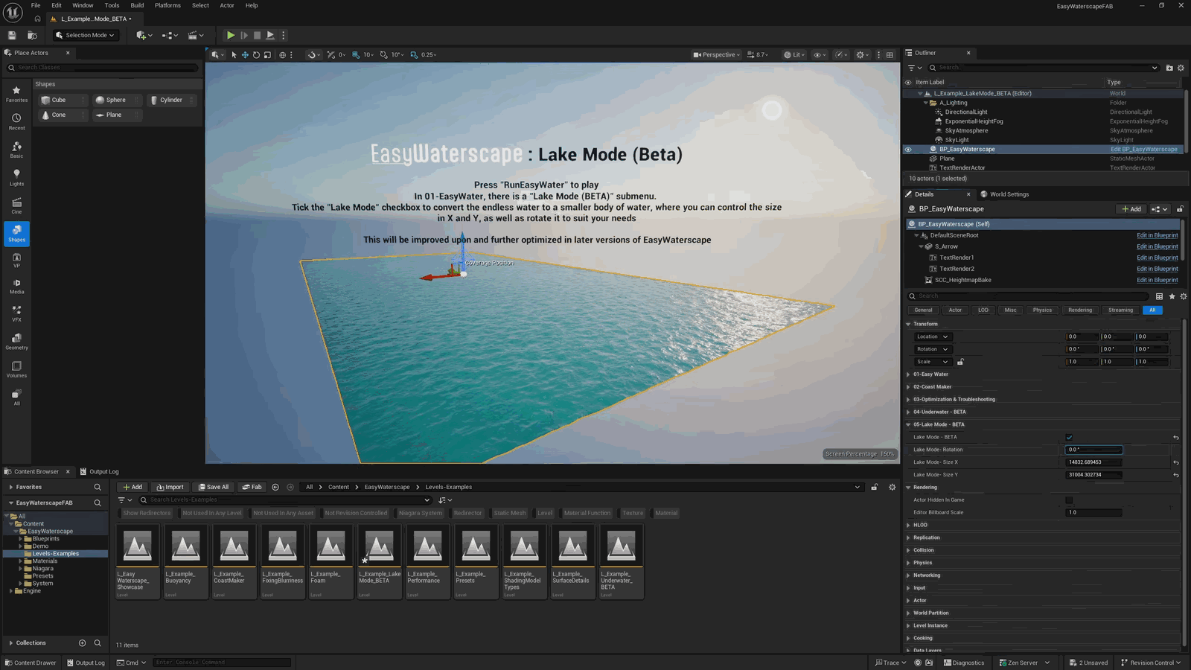
Task: Select the Materials folder in content tree
Action: (x=45, y=561)
